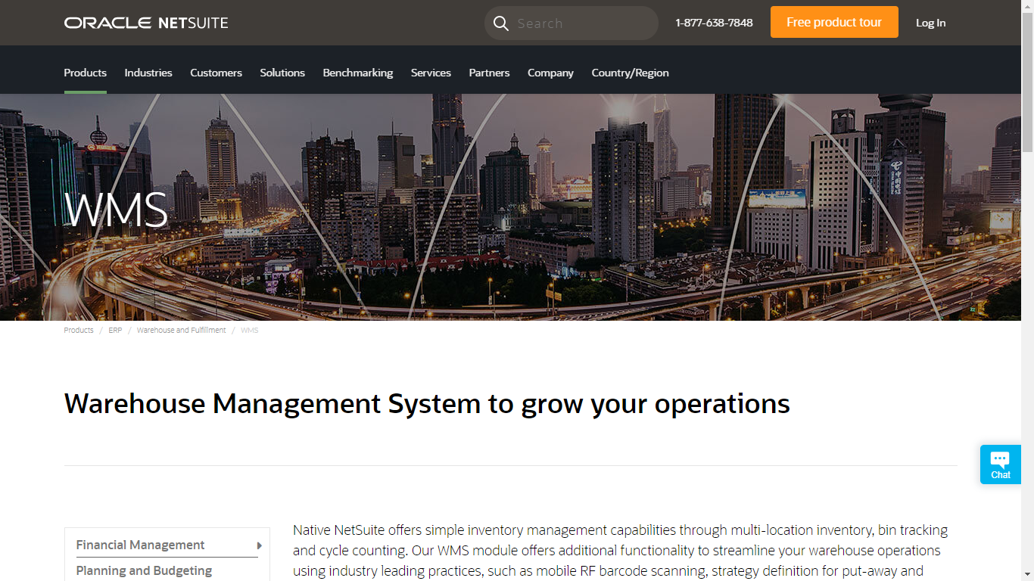
Task: Go to Products breadcrumb link
Action: [79, 331]
